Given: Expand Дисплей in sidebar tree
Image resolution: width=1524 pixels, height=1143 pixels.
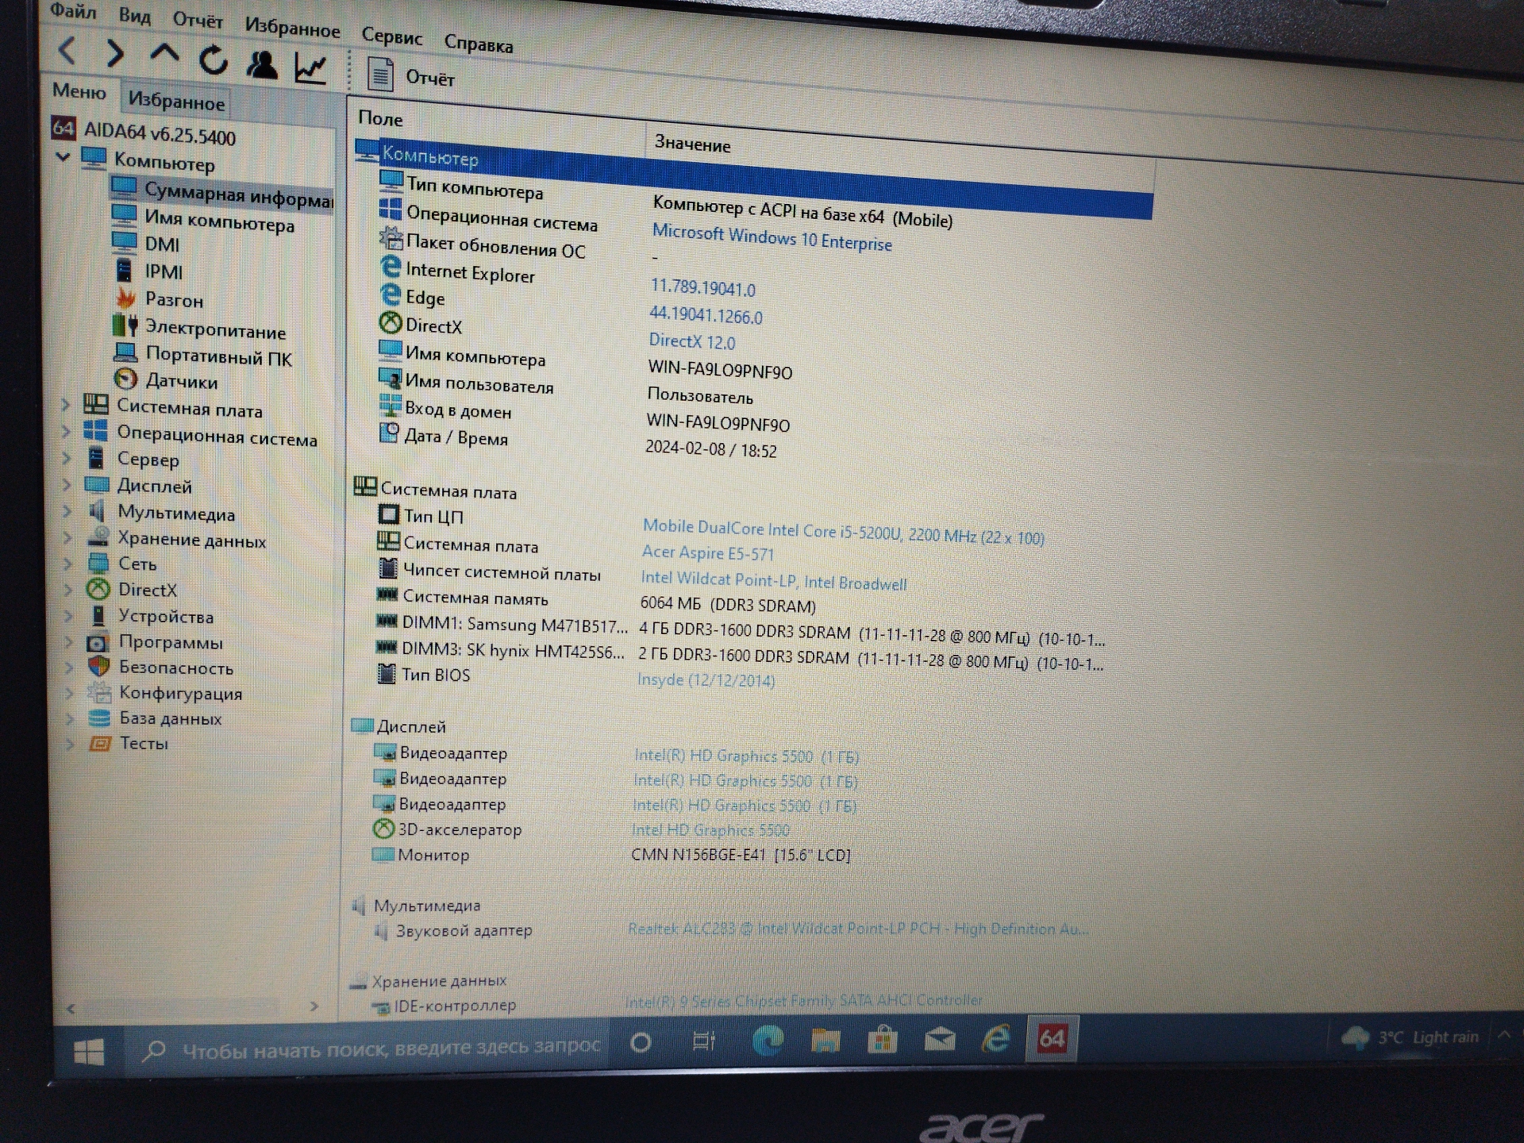Looking at the screenshot, I should click(67, 485).
